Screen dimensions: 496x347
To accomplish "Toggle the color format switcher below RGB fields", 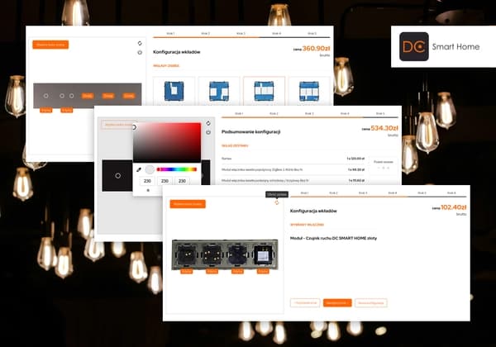I will pyautogui.click(x=148, y=190).
